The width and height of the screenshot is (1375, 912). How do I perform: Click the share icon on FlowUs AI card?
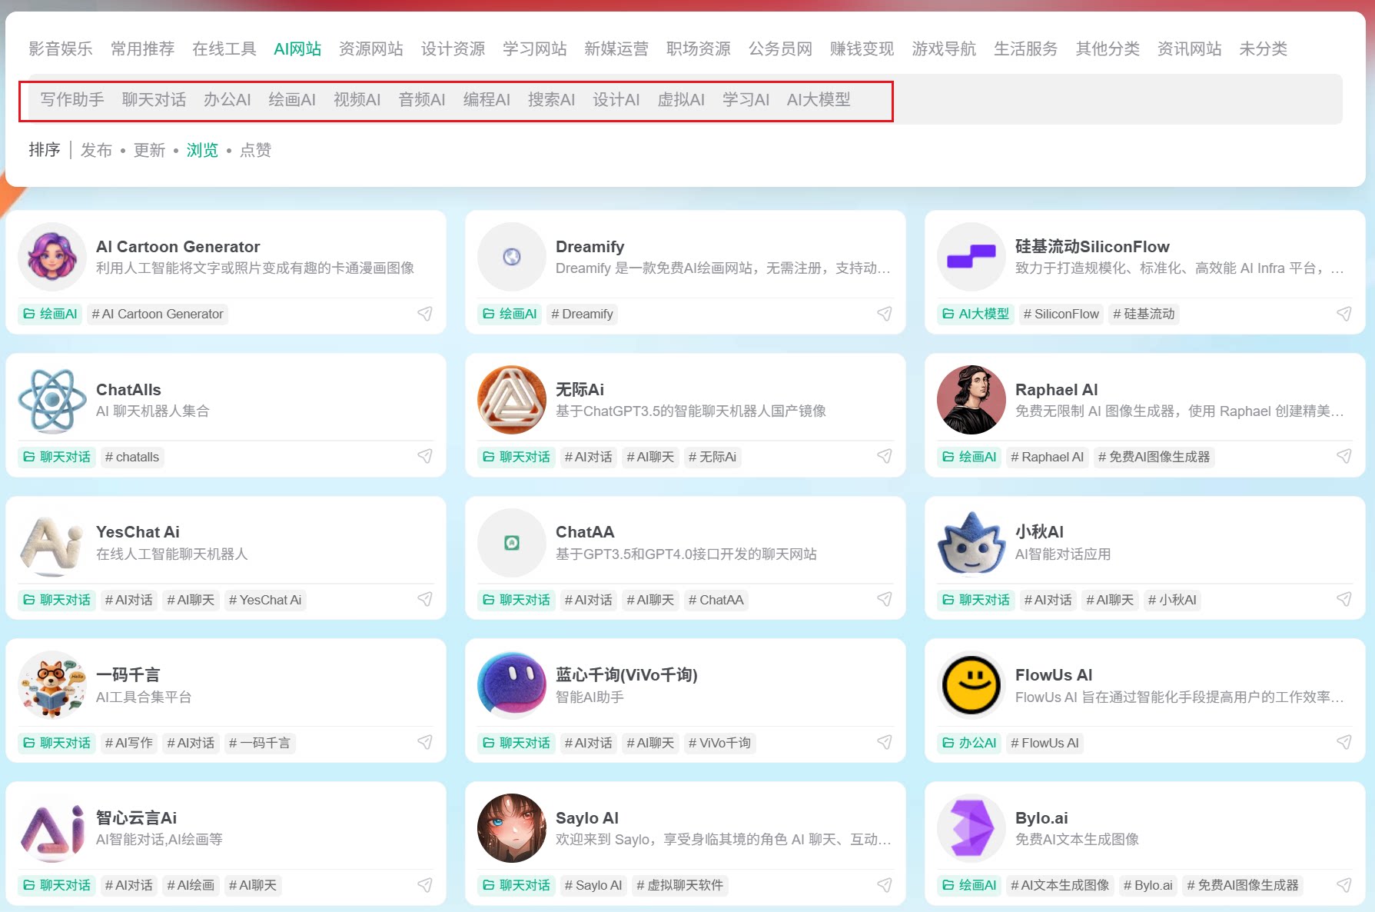[x=1343, y=743]
